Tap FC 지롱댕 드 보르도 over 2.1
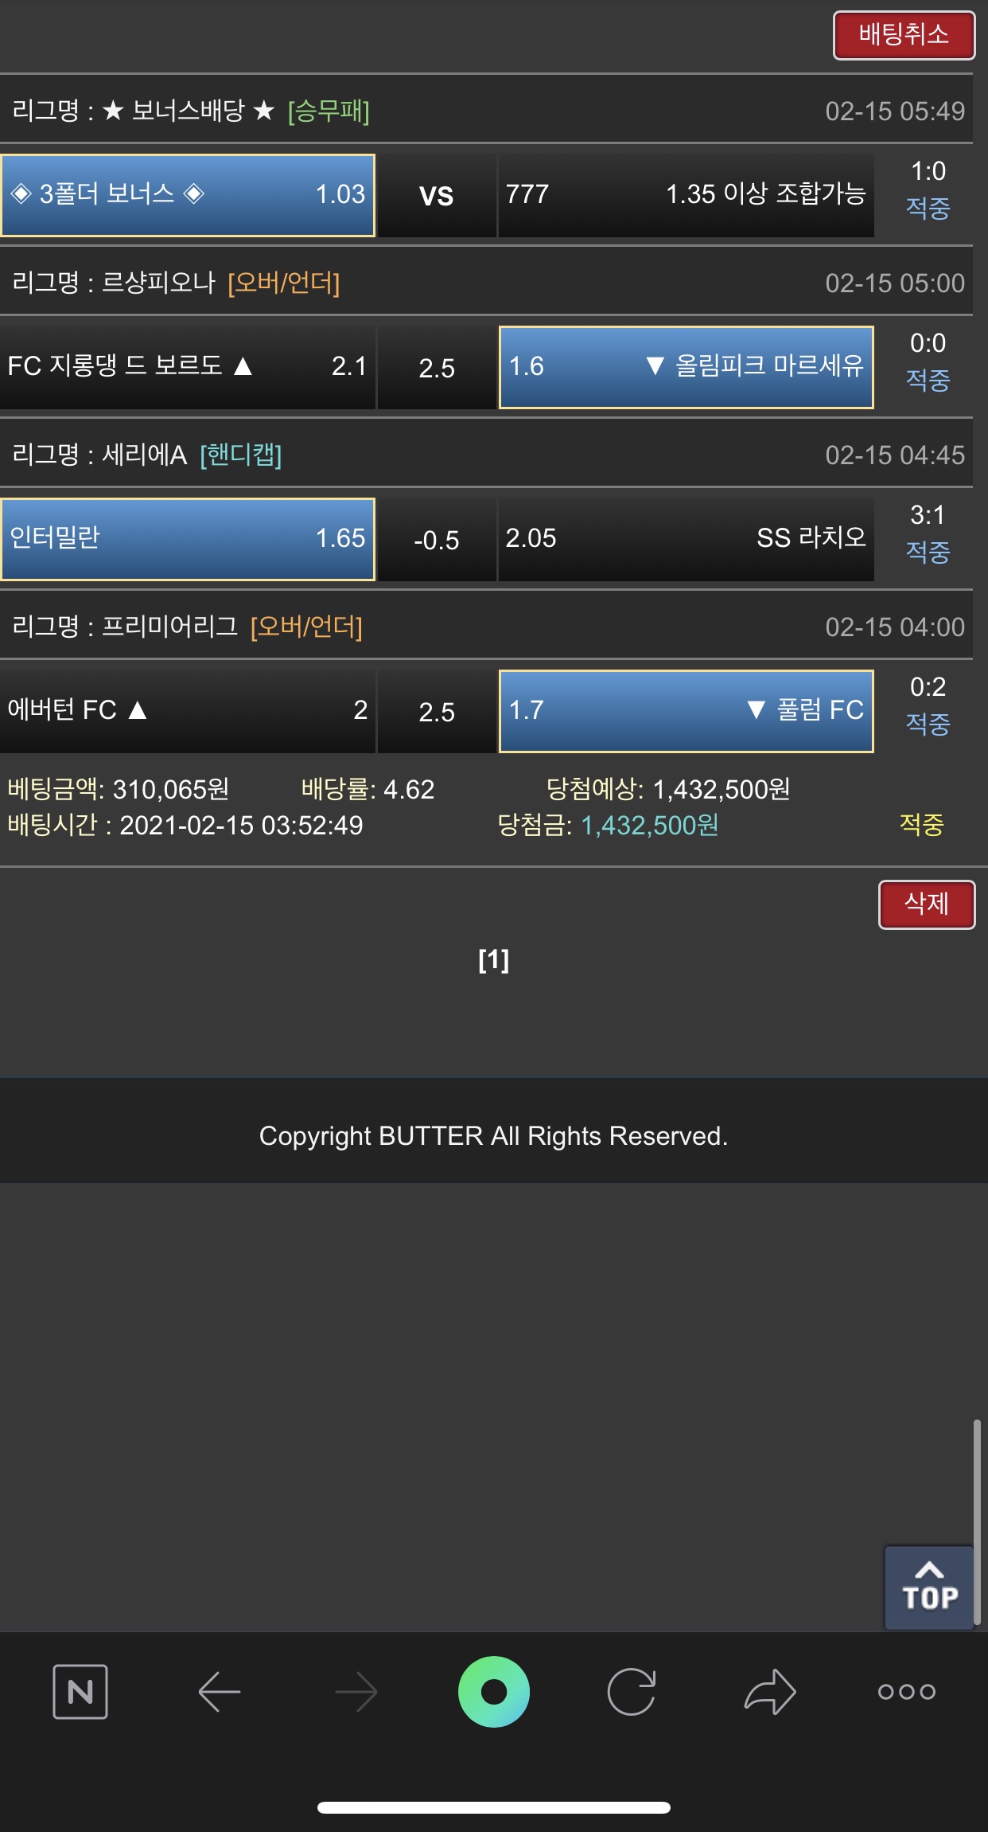 pos(188,367)
